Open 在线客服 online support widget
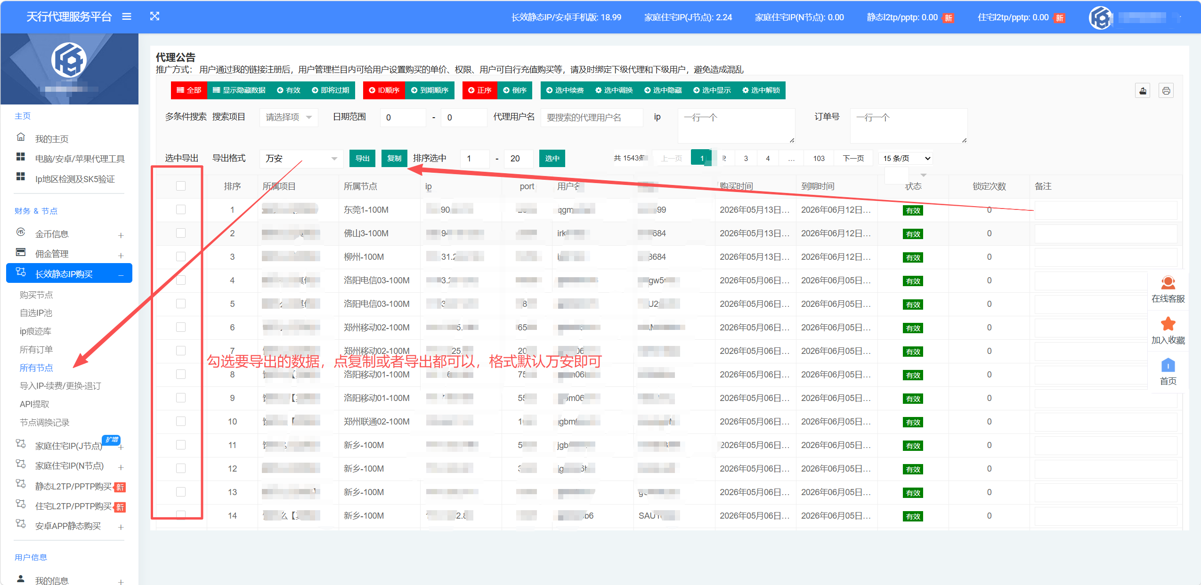 (1168, 289)
